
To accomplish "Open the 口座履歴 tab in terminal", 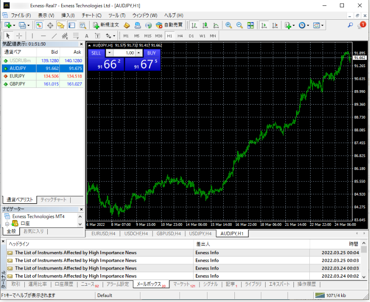I will tap(64, 284).
